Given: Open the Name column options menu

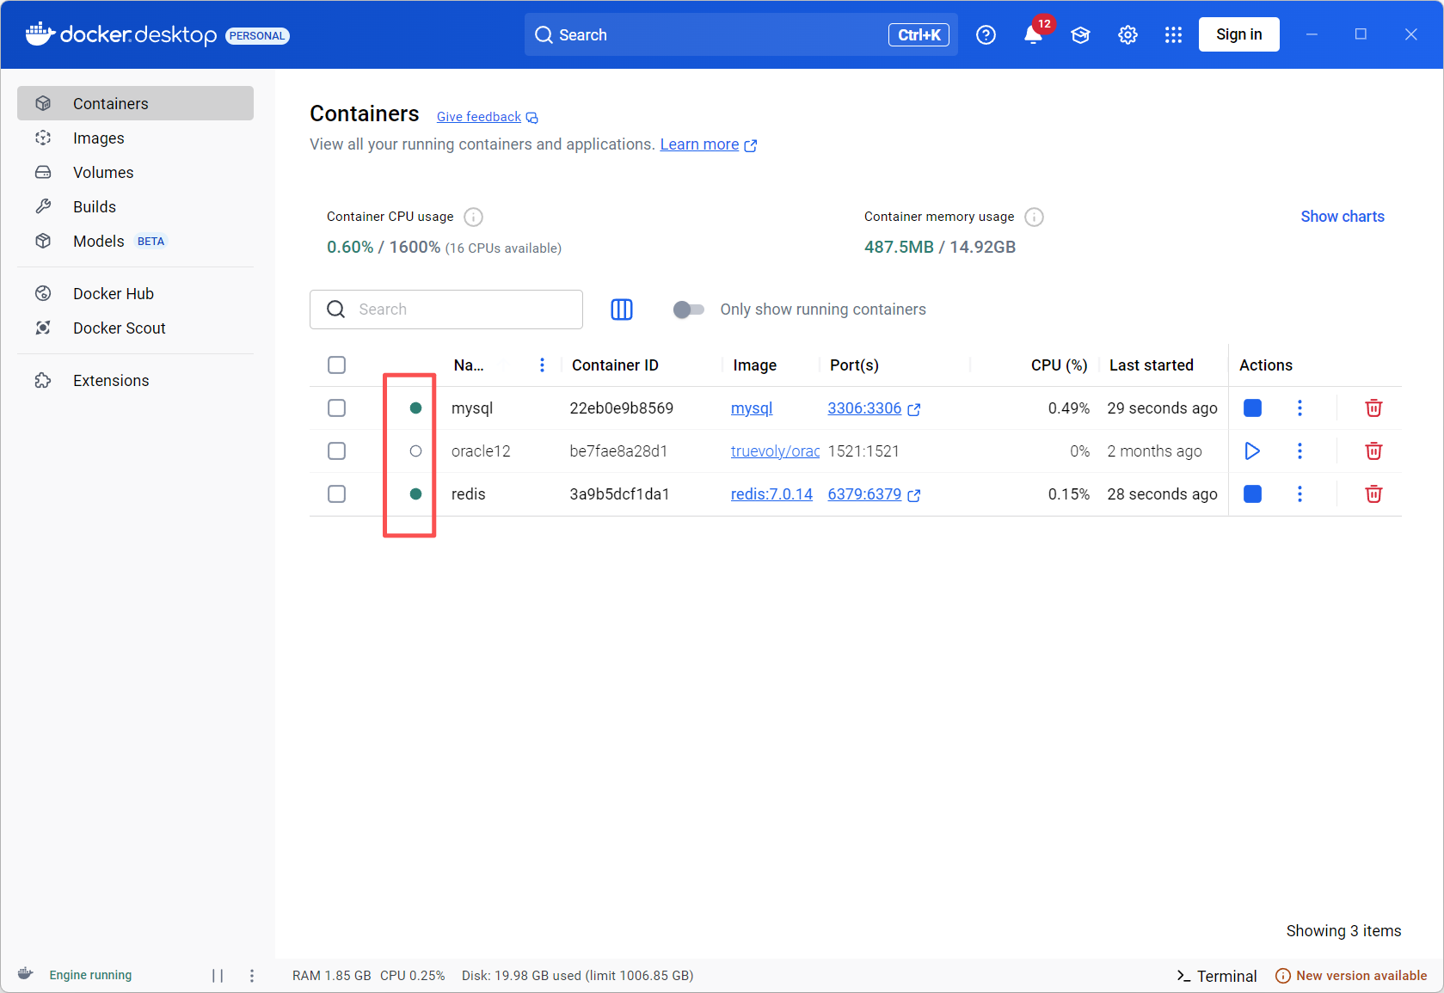Looking at the screenshot, I should click(542, 365).
